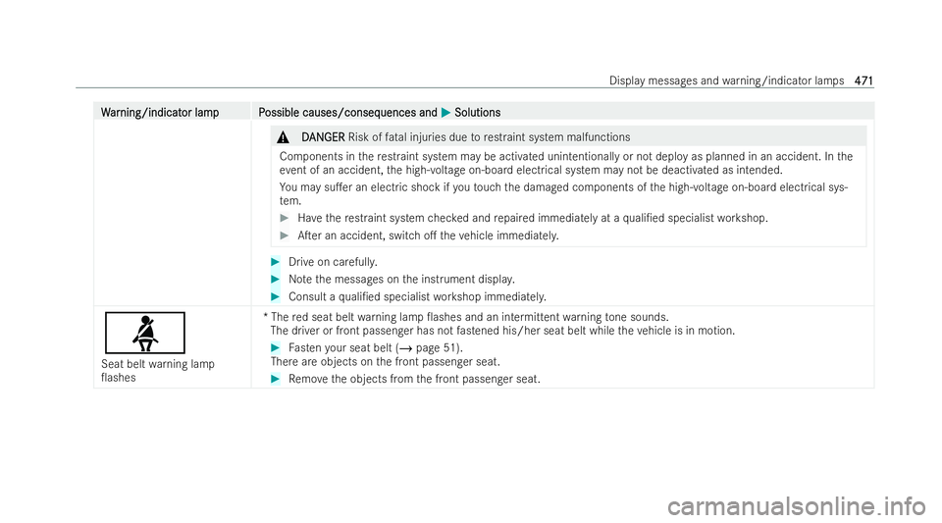This screenshot has height=523, width=942.
Task: Click the DANGER heading text
Action: pos(323,137)
